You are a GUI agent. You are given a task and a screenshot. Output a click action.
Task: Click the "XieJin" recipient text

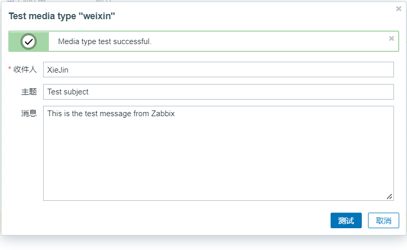click(58, 70)
